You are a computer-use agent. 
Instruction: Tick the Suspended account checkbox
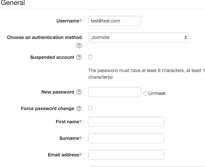pos(90,57)
